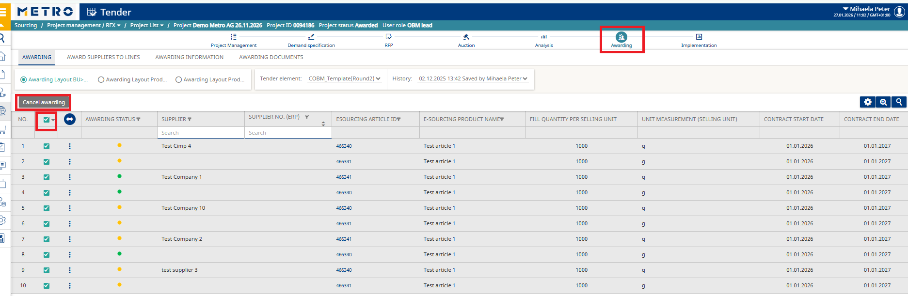Sort Supplier No. (ERP) with sort arrows
This screenshot has width=908, height=296.
coord(323,124)
